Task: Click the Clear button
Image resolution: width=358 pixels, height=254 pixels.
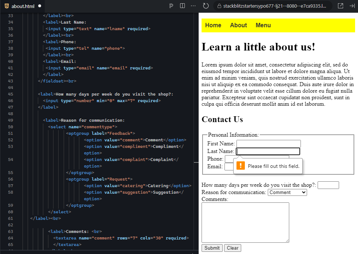Action: coord(232,248)
